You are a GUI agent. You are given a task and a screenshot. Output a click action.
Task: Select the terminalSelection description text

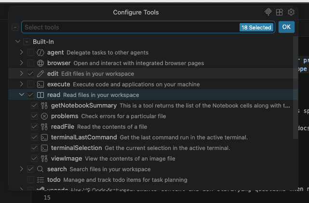pos(167,148)
